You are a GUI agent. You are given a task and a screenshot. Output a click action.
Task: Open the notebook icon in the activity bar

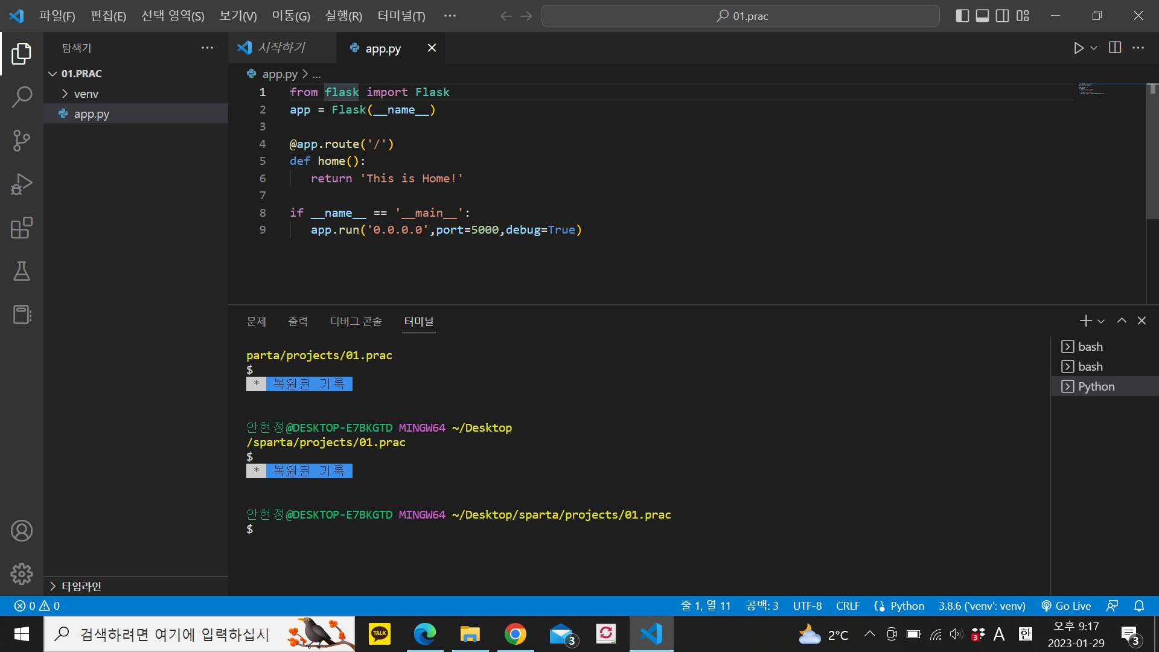22,315
